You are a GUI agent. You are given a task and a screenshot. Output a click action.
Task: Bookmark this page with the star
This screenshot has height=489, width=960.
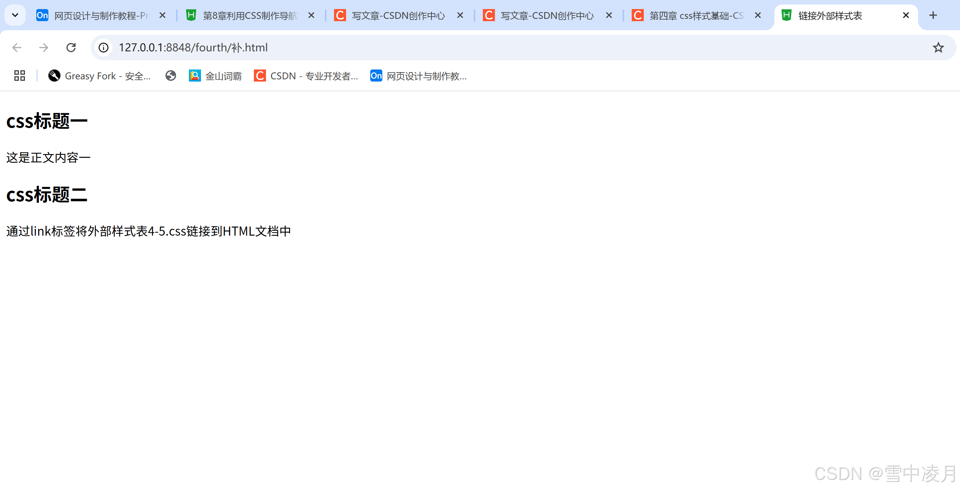tap(938, 48)
